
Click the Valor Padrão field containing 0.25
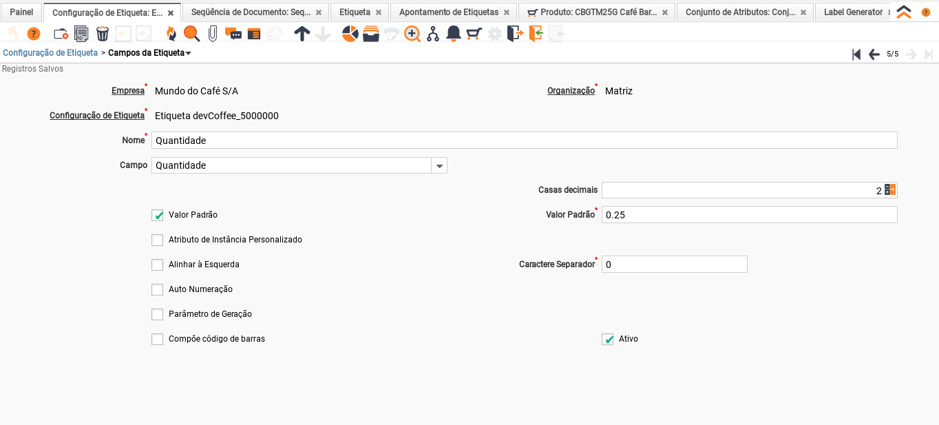point(750,215)
